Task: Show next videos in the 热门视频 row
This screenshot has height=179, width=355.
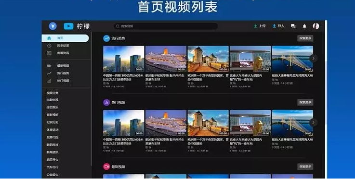Action: click(314, 122)
